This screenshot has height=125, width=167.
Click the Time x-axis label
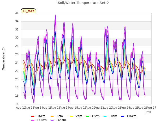148,112
